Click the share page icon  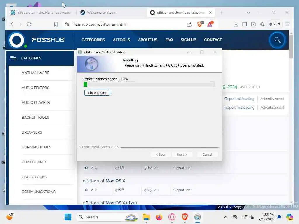click(189, 24)
